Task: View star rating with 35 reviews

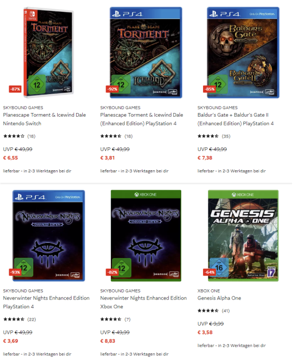Action: pyautogui.click(x=213, y=136)
